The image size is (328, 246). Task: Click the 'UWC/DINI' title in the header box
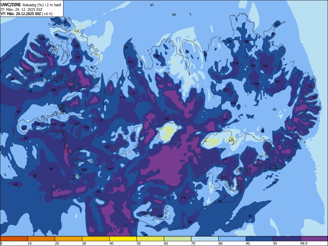coord(11,5)
